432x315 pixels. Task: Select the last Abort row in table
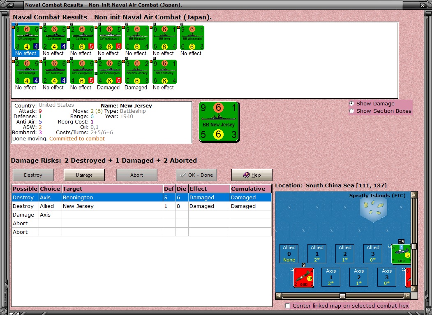coord(142,232)
